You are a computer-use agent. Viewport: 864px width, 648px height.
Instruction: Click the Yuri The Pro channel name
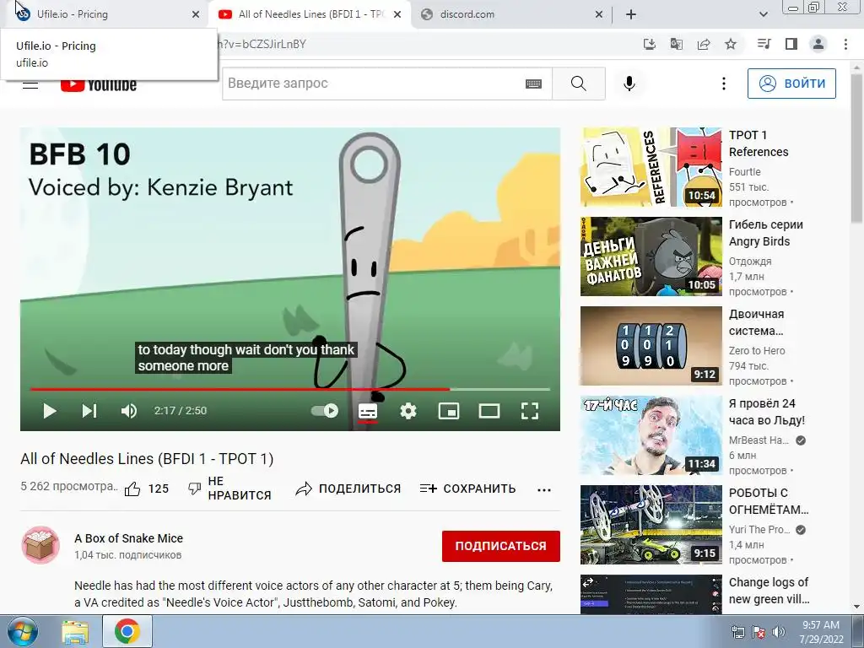click(759, 530)
